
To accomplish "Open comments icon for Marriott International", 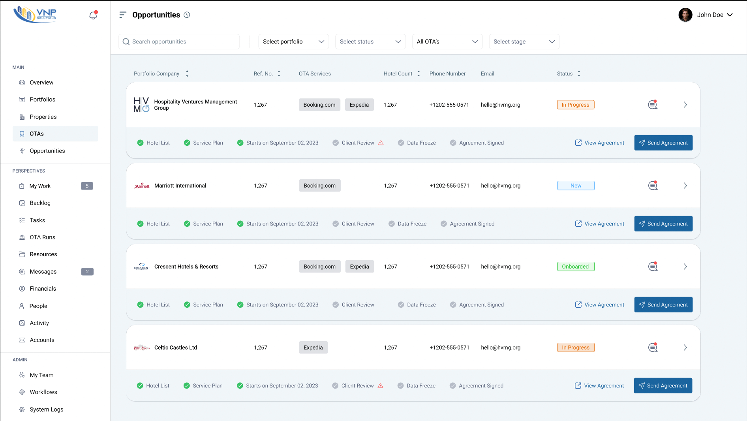I will 653,186.
